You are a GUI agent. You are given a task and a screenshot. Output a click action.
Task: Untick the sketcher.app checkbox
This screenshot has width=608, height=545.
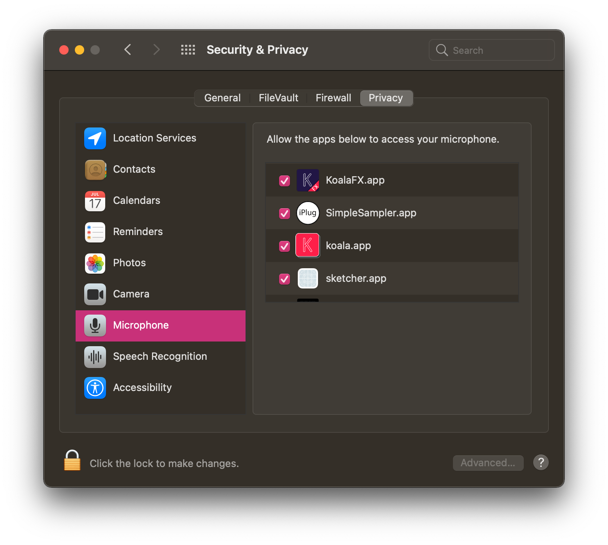click(x=285, y=279)
